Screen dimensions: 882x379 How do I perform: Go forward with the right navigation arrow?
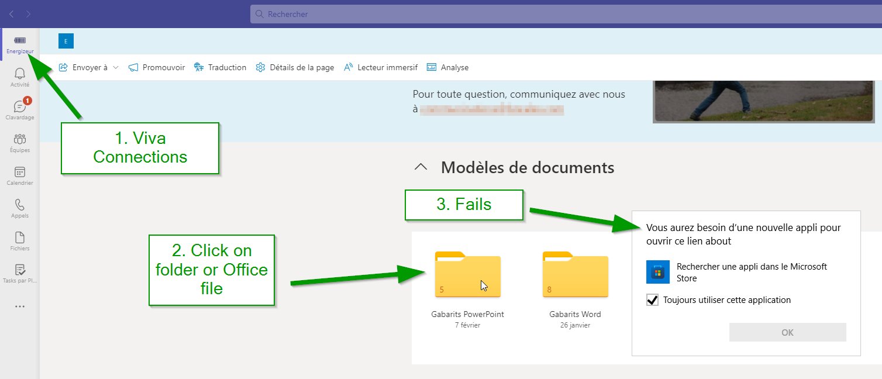[29, 13]
